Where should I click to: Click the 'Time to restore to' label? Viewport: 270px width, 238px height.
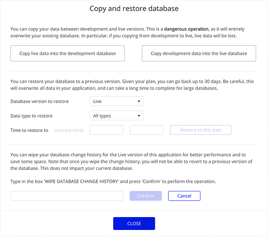pos(29,130)
